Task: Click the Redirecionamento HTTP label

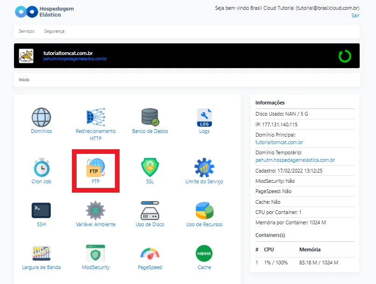Action: click(96, 135)
